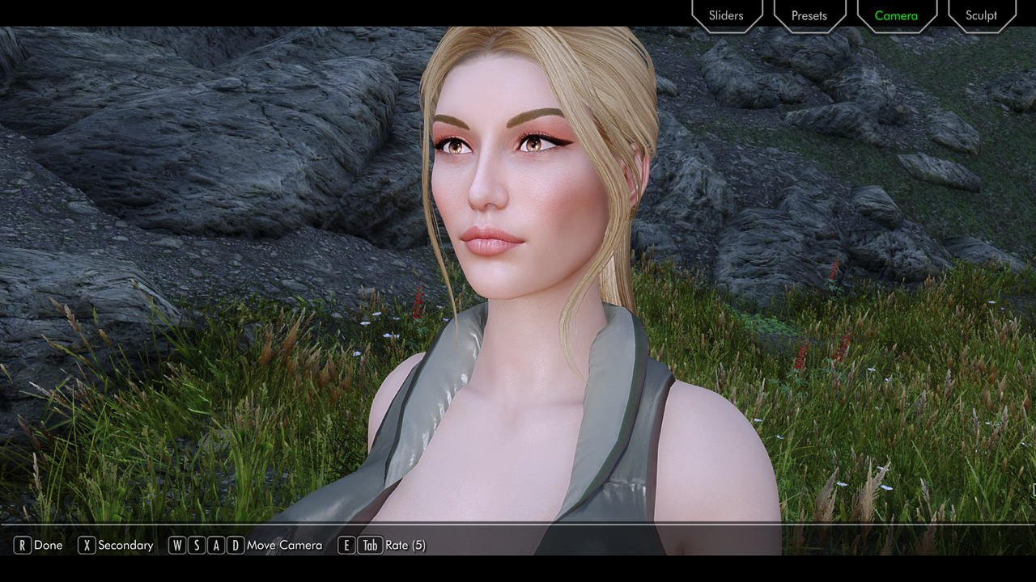Click the Tab key icon
1036x582 pixels.
click(x=370, y=546)
